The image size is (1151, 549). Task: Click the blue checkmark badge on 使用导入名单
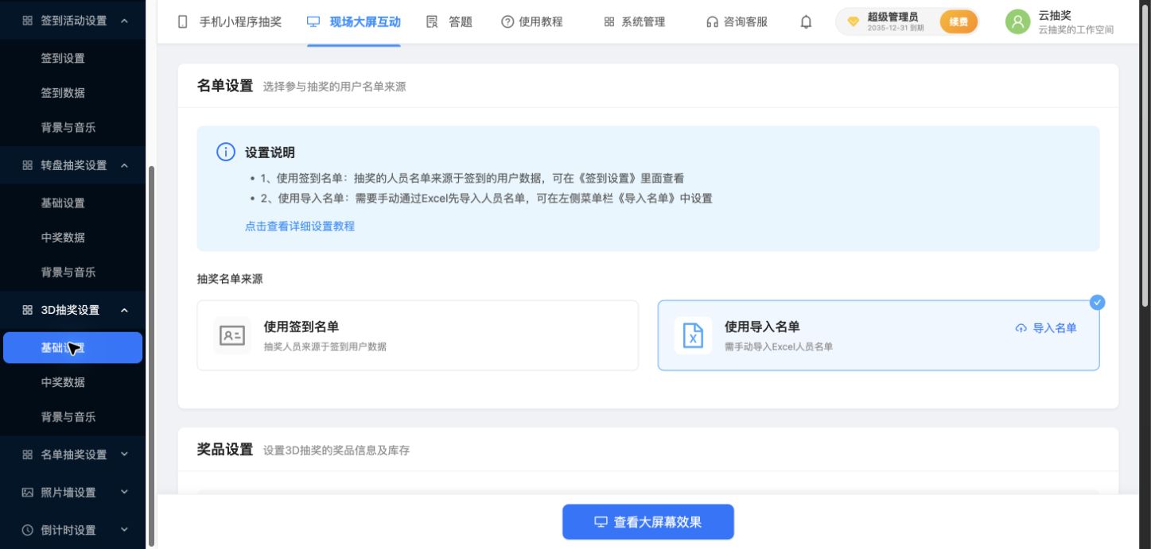pos(1097,302)
